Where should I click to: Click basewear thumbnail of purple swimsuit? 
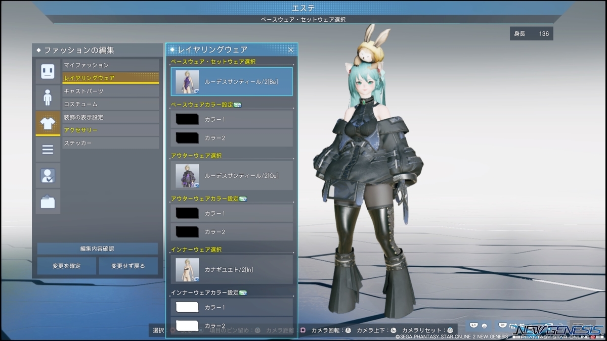pos(187,82)
